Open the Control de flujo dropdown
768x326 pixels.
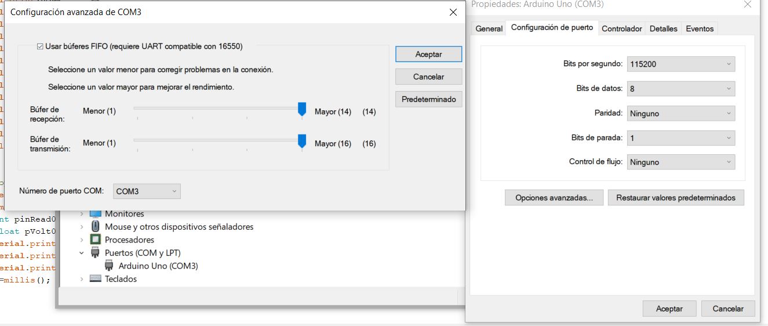[x=681, y=162]
